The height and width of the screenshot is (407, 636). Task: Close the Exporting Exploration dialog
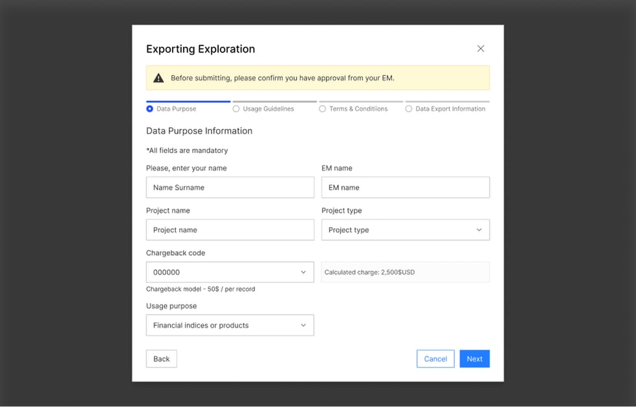pos(481,49)
